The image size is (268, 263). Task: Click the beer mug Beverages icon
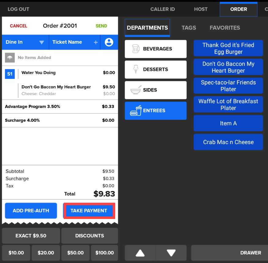click(135, 49)
